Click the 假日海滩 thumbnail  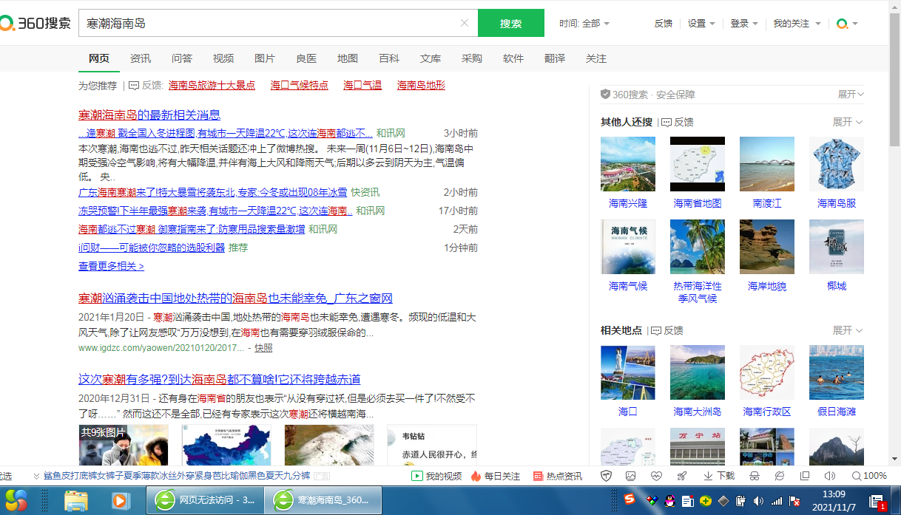point(837,372)
